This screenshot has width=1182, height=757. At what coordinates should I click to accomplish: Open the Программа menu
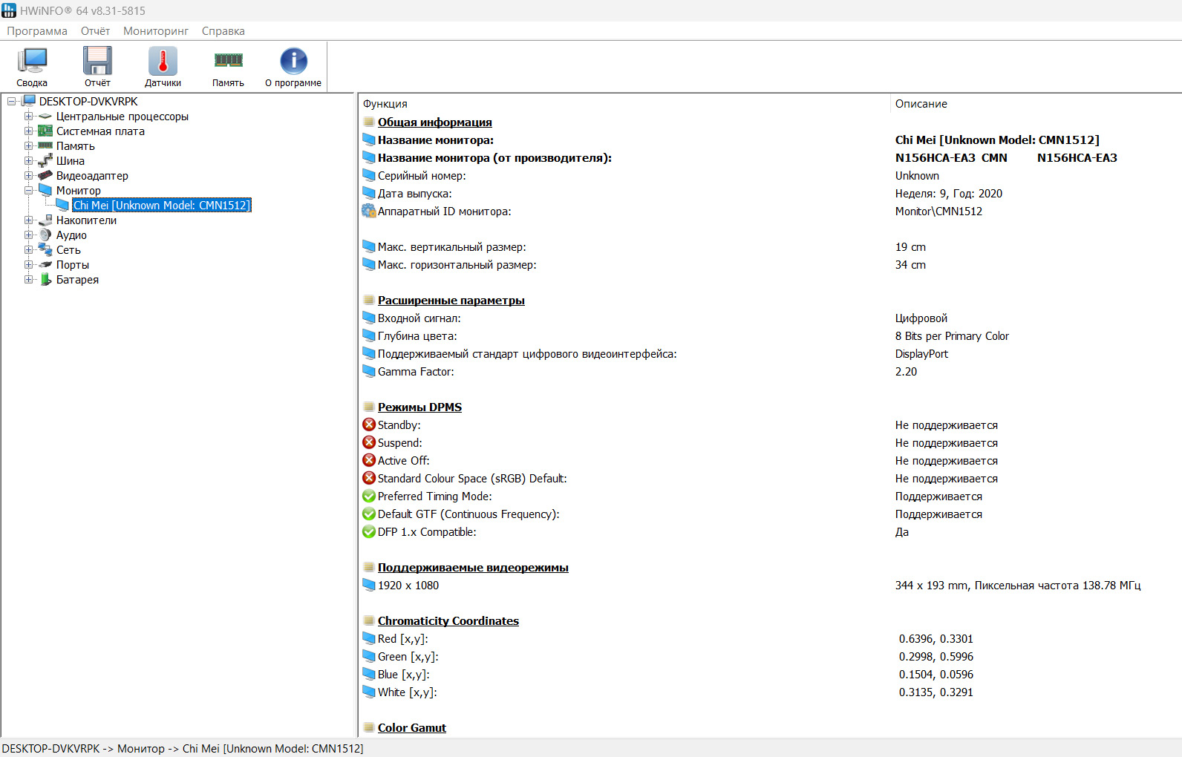[x=37, y=31]
